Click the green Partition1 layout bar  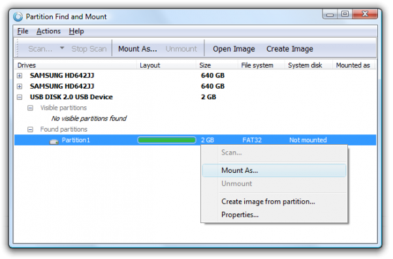tap(167, 140)
